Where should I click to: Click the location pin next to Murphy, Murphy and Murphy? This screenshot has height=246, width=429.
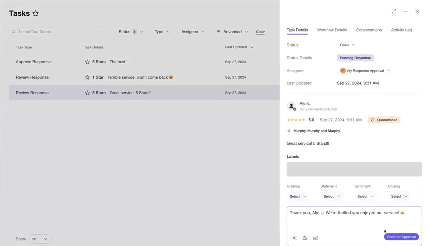pos(289,131)
